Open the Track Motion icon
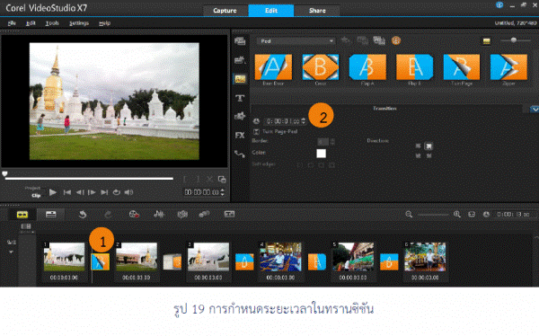Viewport: 539px width, 336px height. tap(204, 214)
